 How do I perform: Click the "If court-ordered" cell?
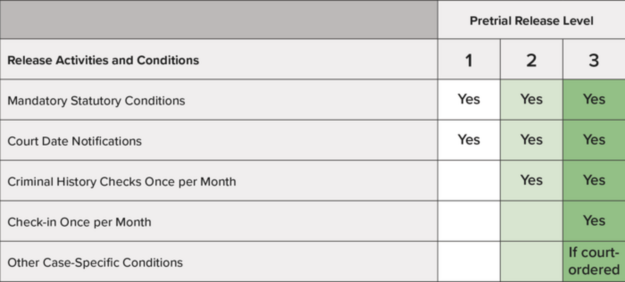pyautogui.click(x=594, y=261)
